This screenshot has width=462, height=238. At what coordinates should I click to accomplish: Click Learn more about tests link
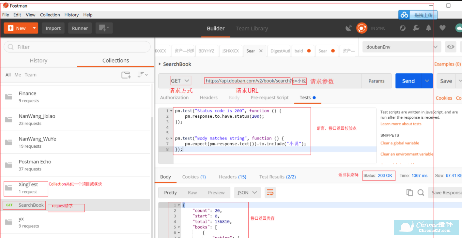[x=401, y=124]
